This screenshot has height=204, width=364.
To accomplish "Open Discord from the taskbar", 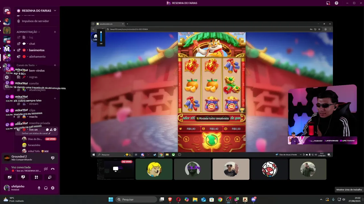I will (x=253, y=199).
